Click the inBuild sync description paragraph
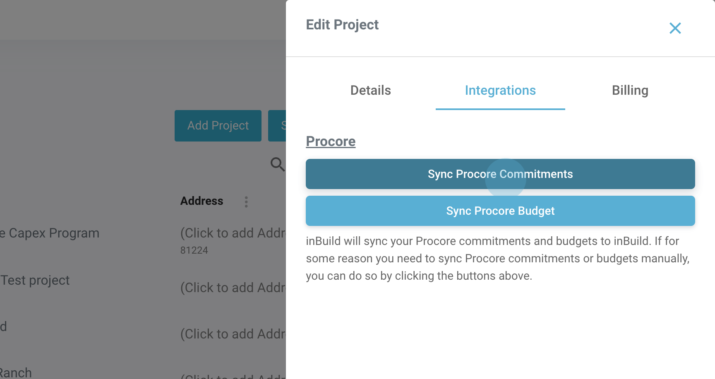The image size is (715, 379). [x=497, y=258]
